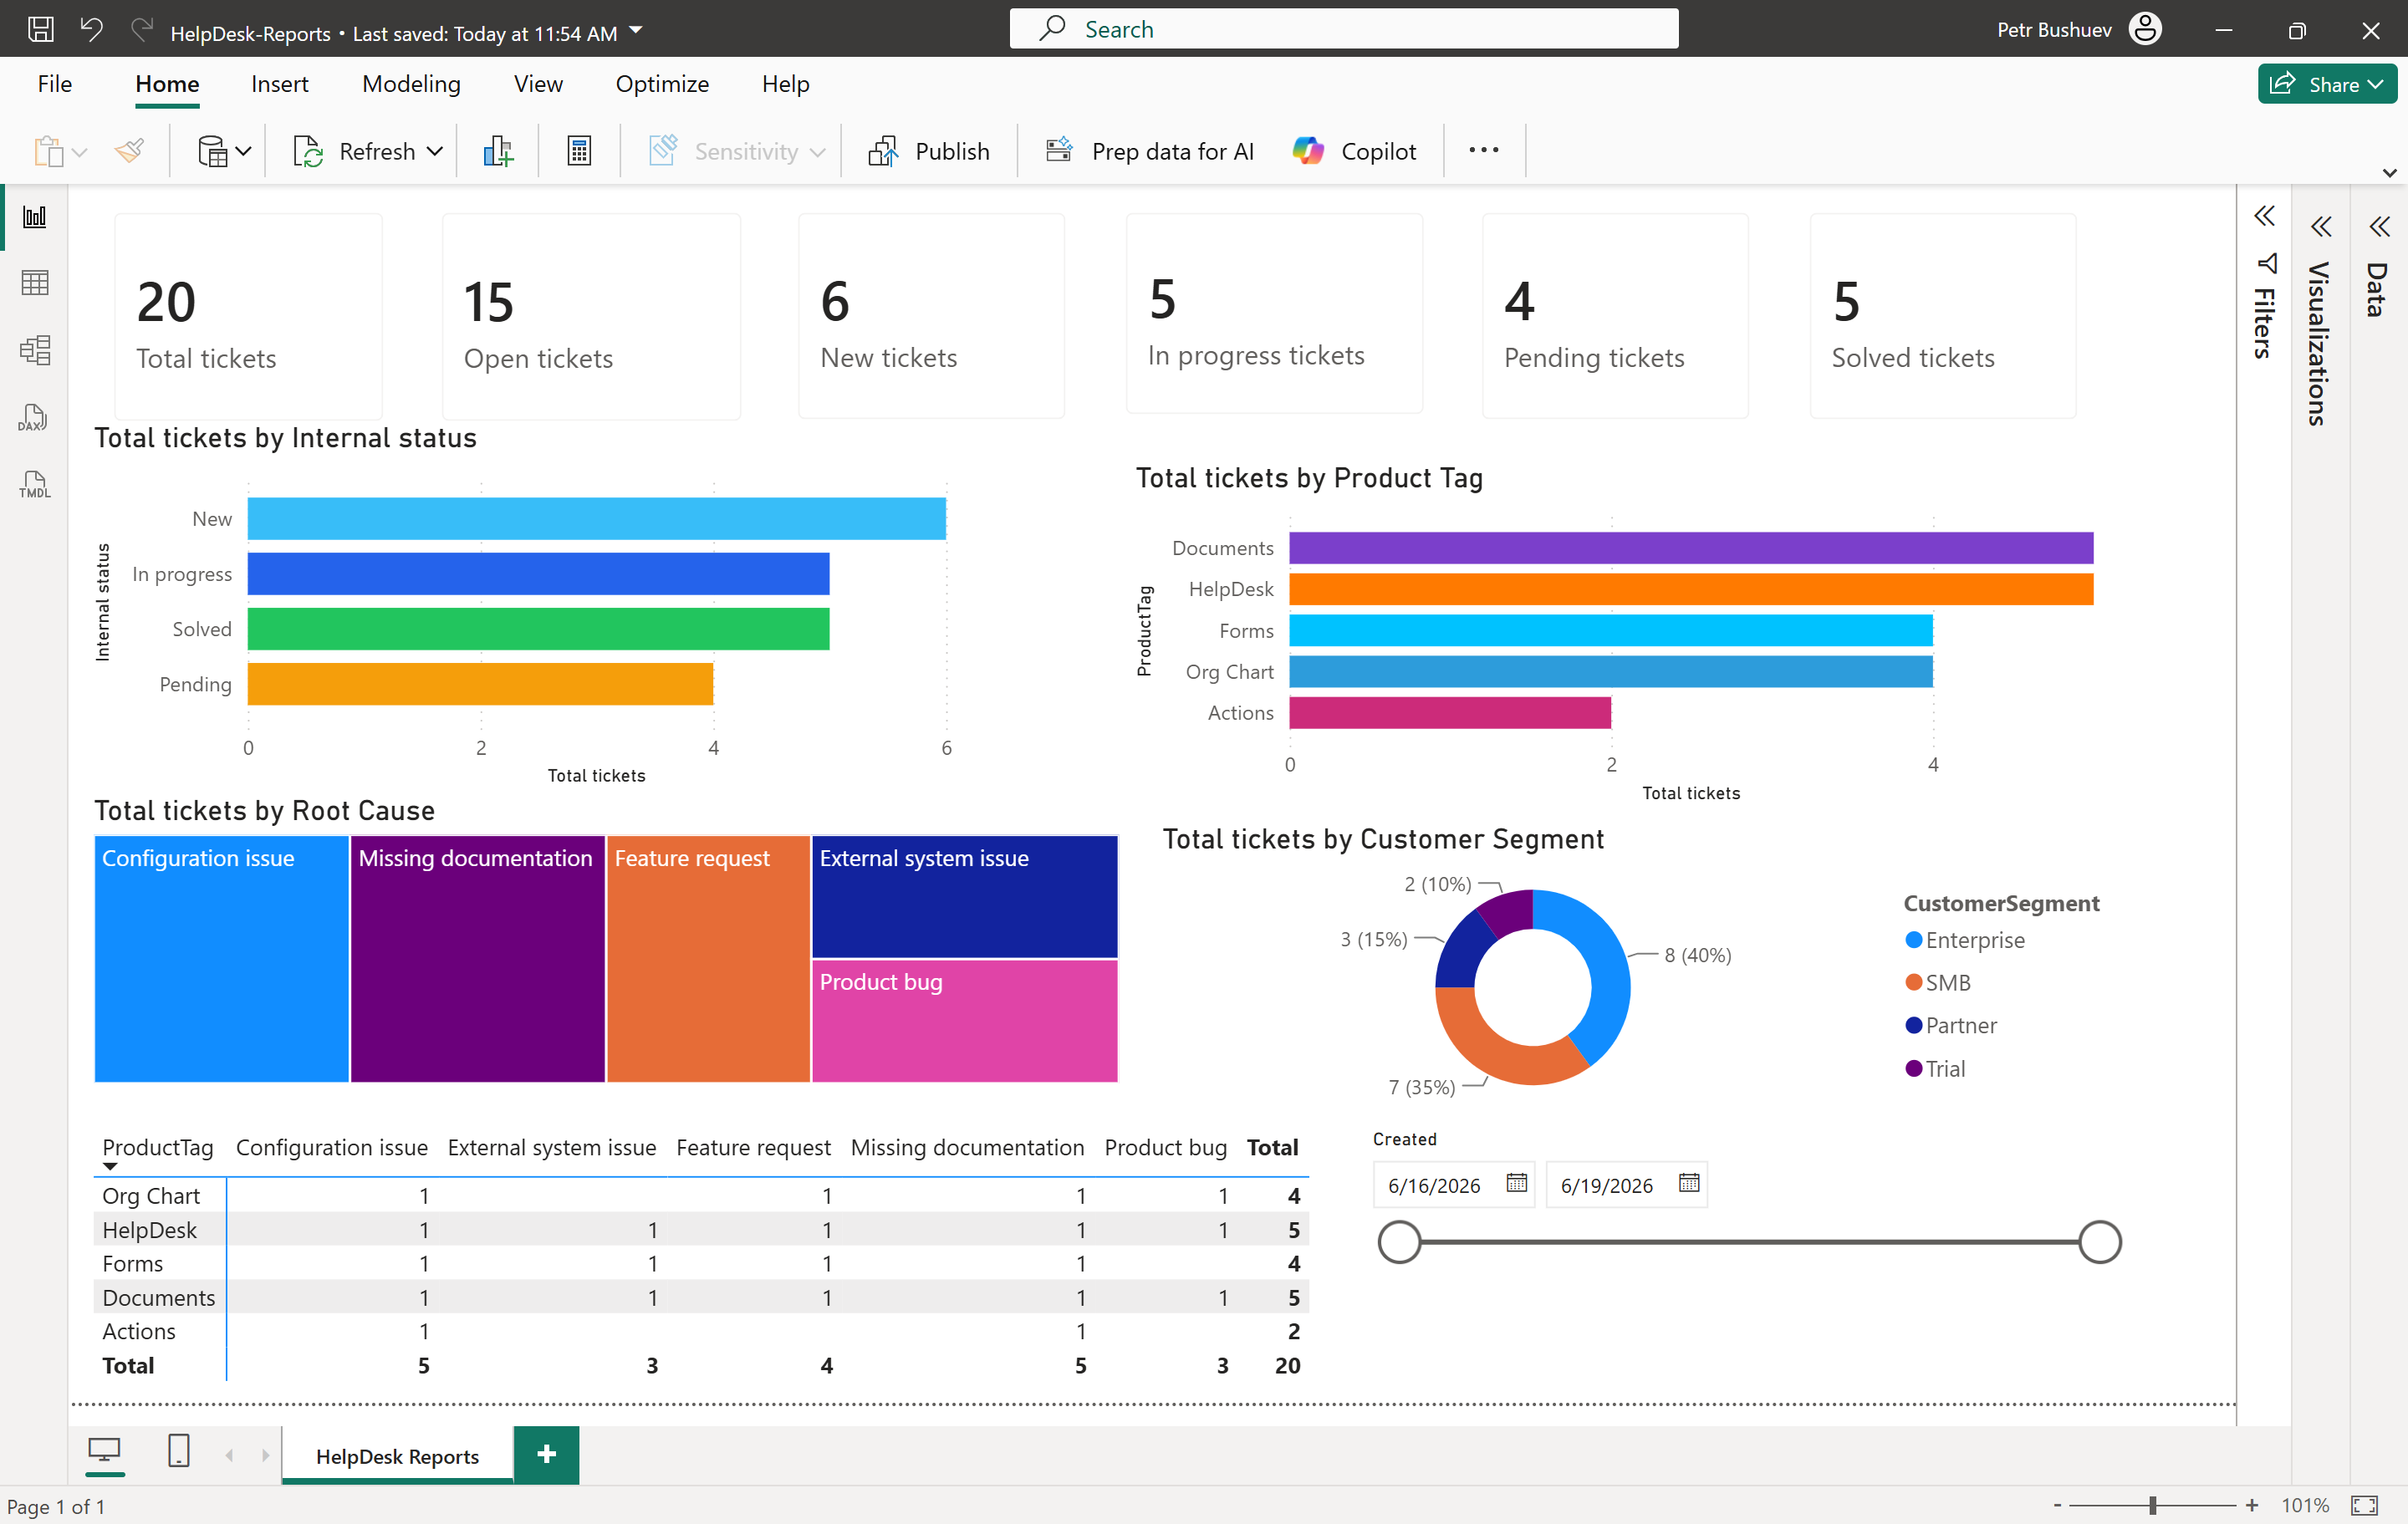Image resolution: width=2408 pixels, height=1524 pixels.
Task: Select the HelpDesk Reports page tab
Action: pos(397,1456)
